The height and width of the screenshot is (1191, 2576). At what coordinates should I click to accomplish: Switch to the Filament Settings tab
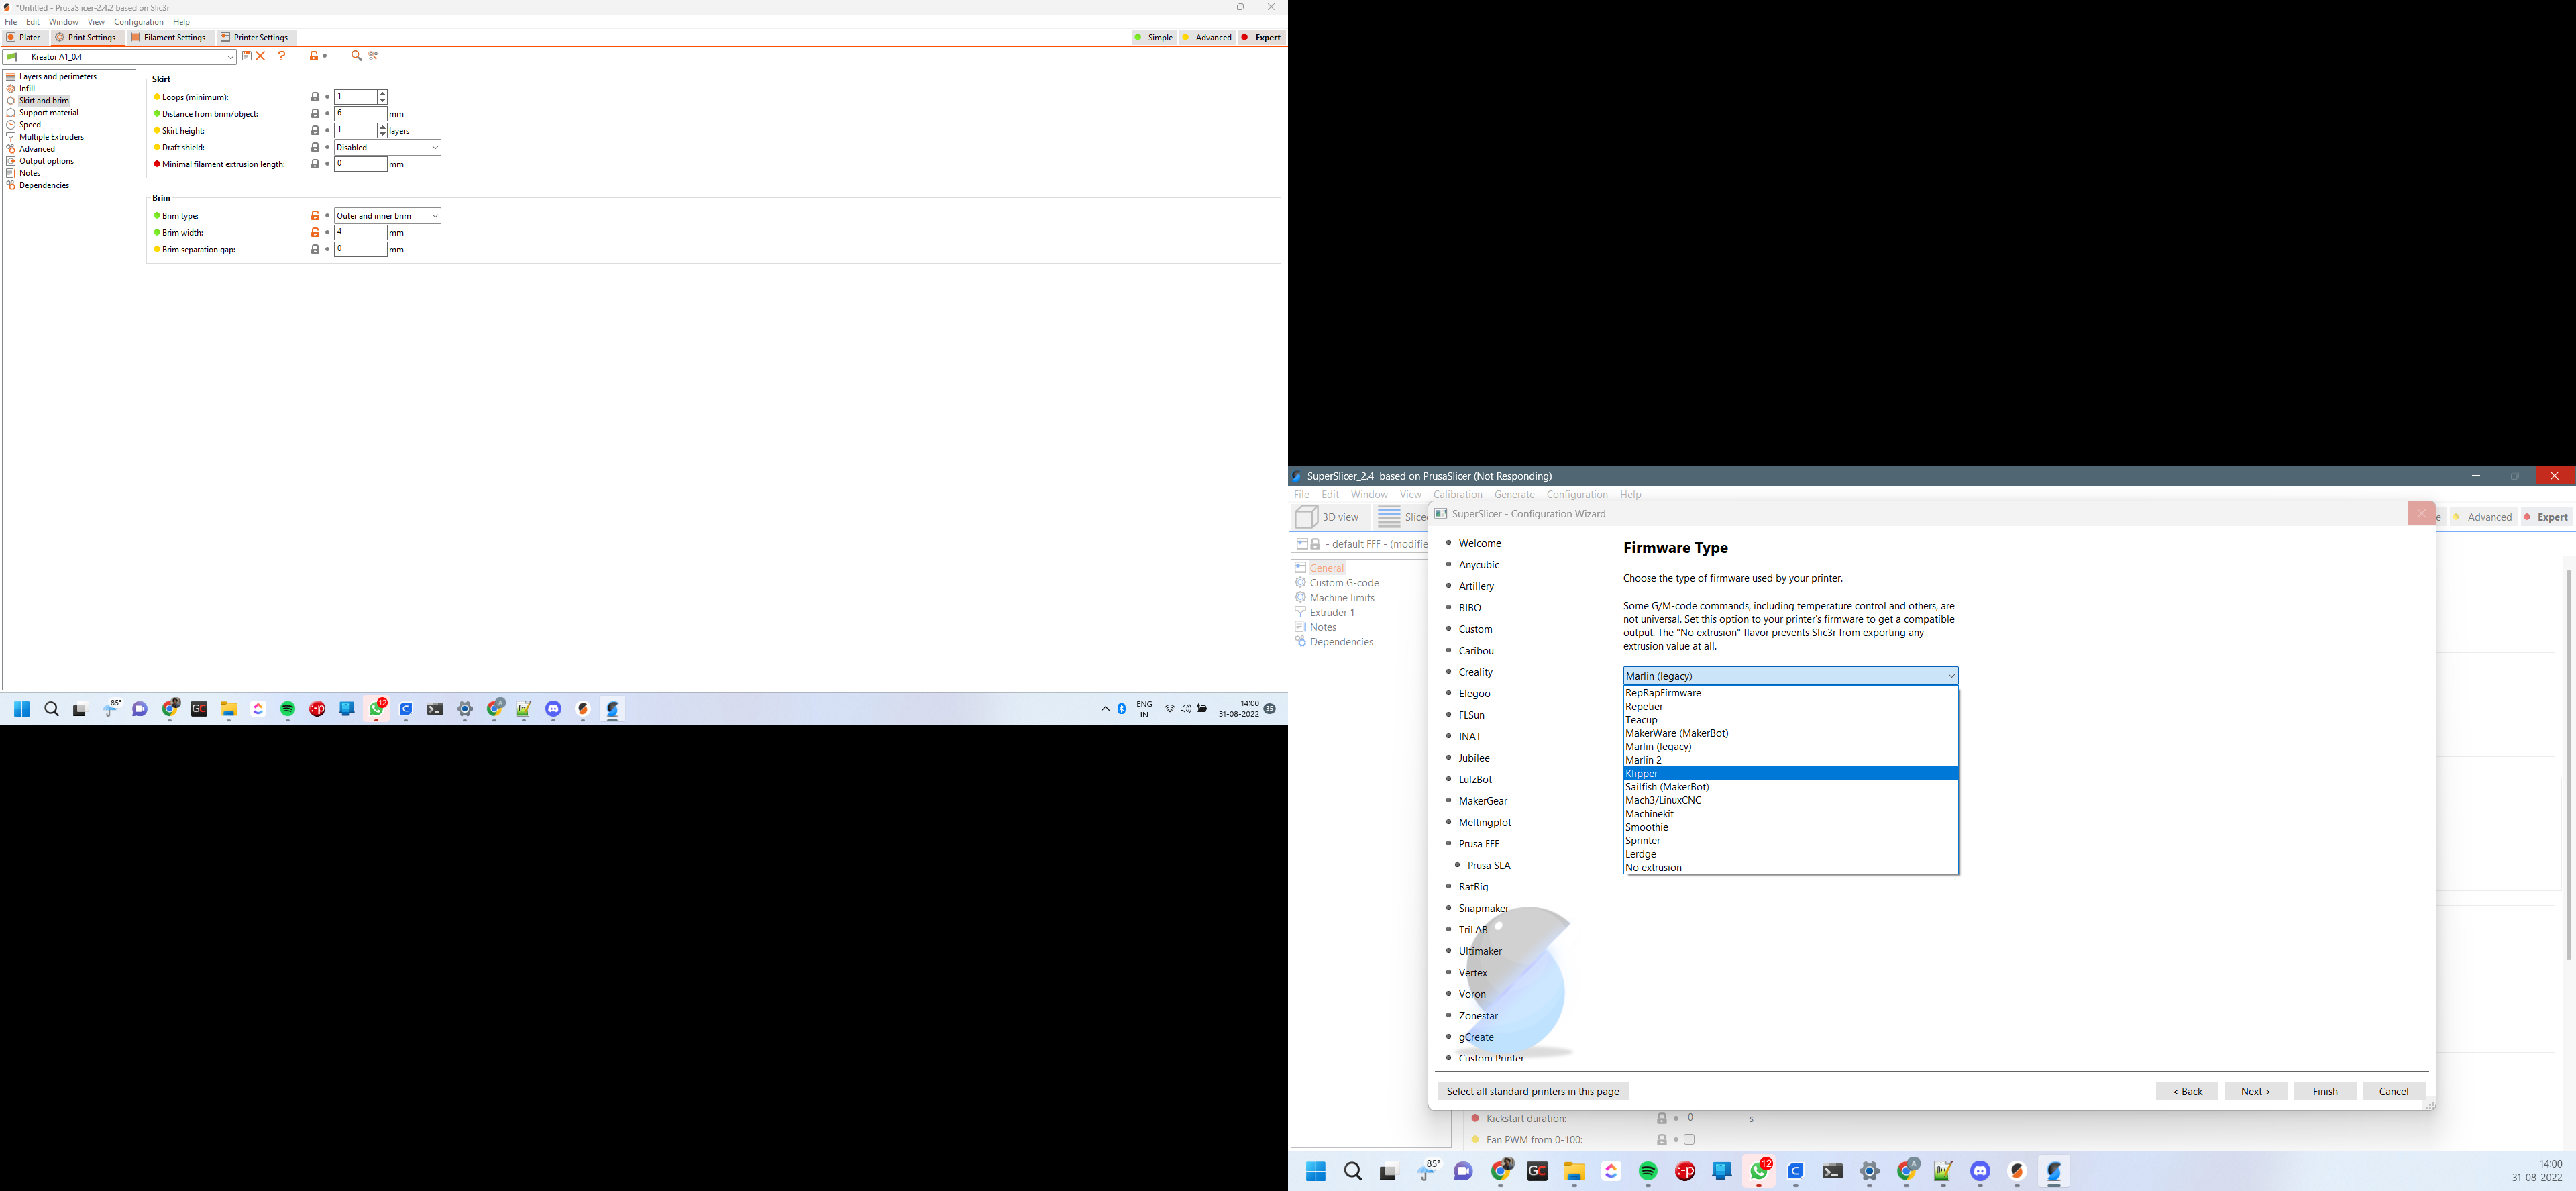169,37
